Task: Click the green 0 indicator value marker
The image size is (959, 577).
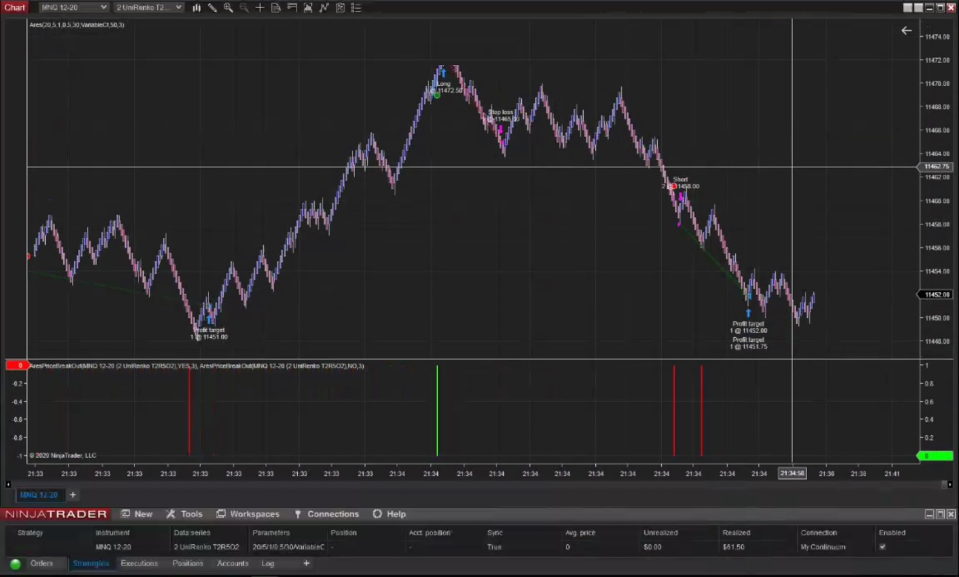Action: pos(935,456)
